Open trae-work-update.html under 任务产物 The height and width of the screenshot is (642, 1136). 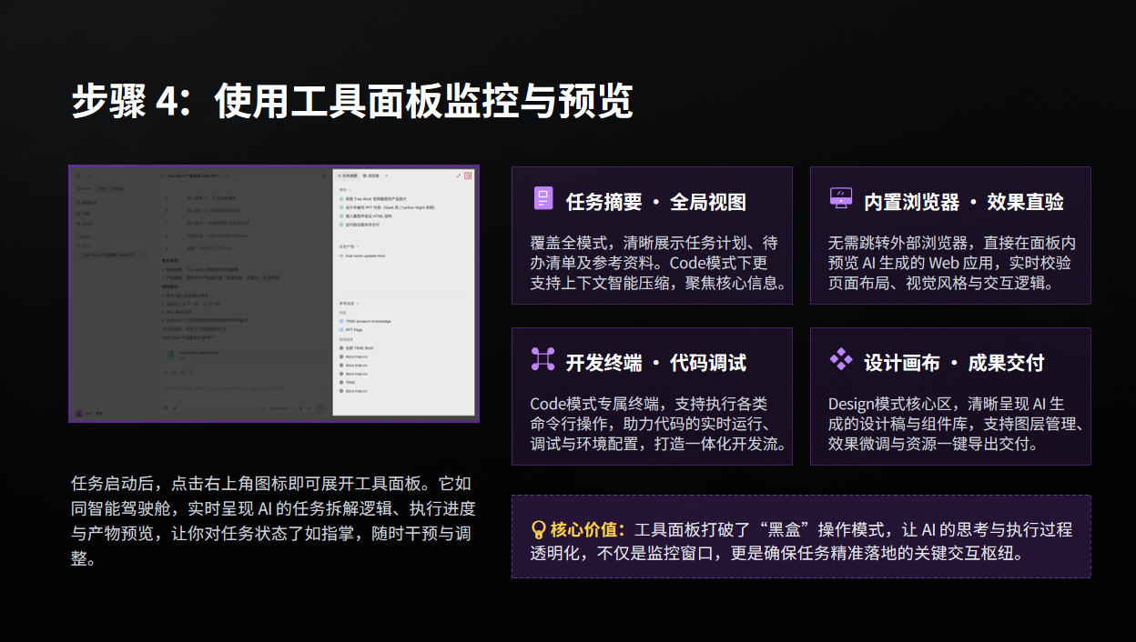coord(362,256)
